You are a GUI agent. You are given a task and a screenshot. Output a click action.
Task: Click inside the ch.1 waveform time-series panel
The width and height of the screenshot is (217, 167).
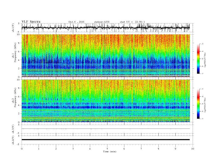[x=107, y=28]
